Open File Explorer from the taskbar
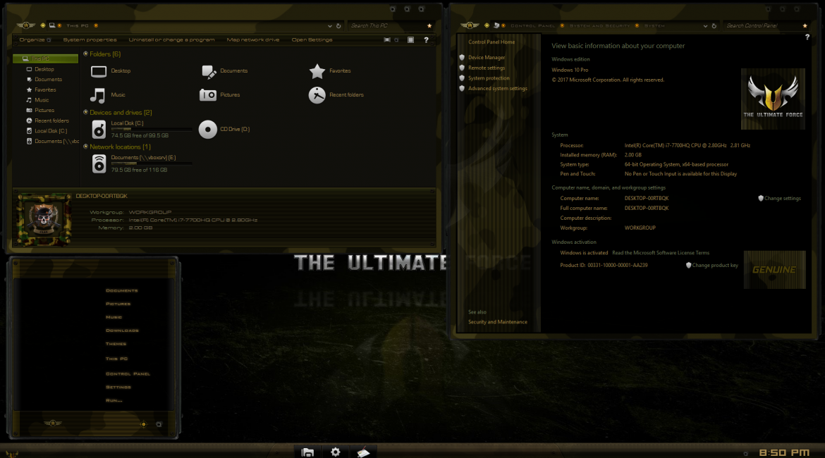The height and width of the screenshot is (458, 825). coord(308,452)
